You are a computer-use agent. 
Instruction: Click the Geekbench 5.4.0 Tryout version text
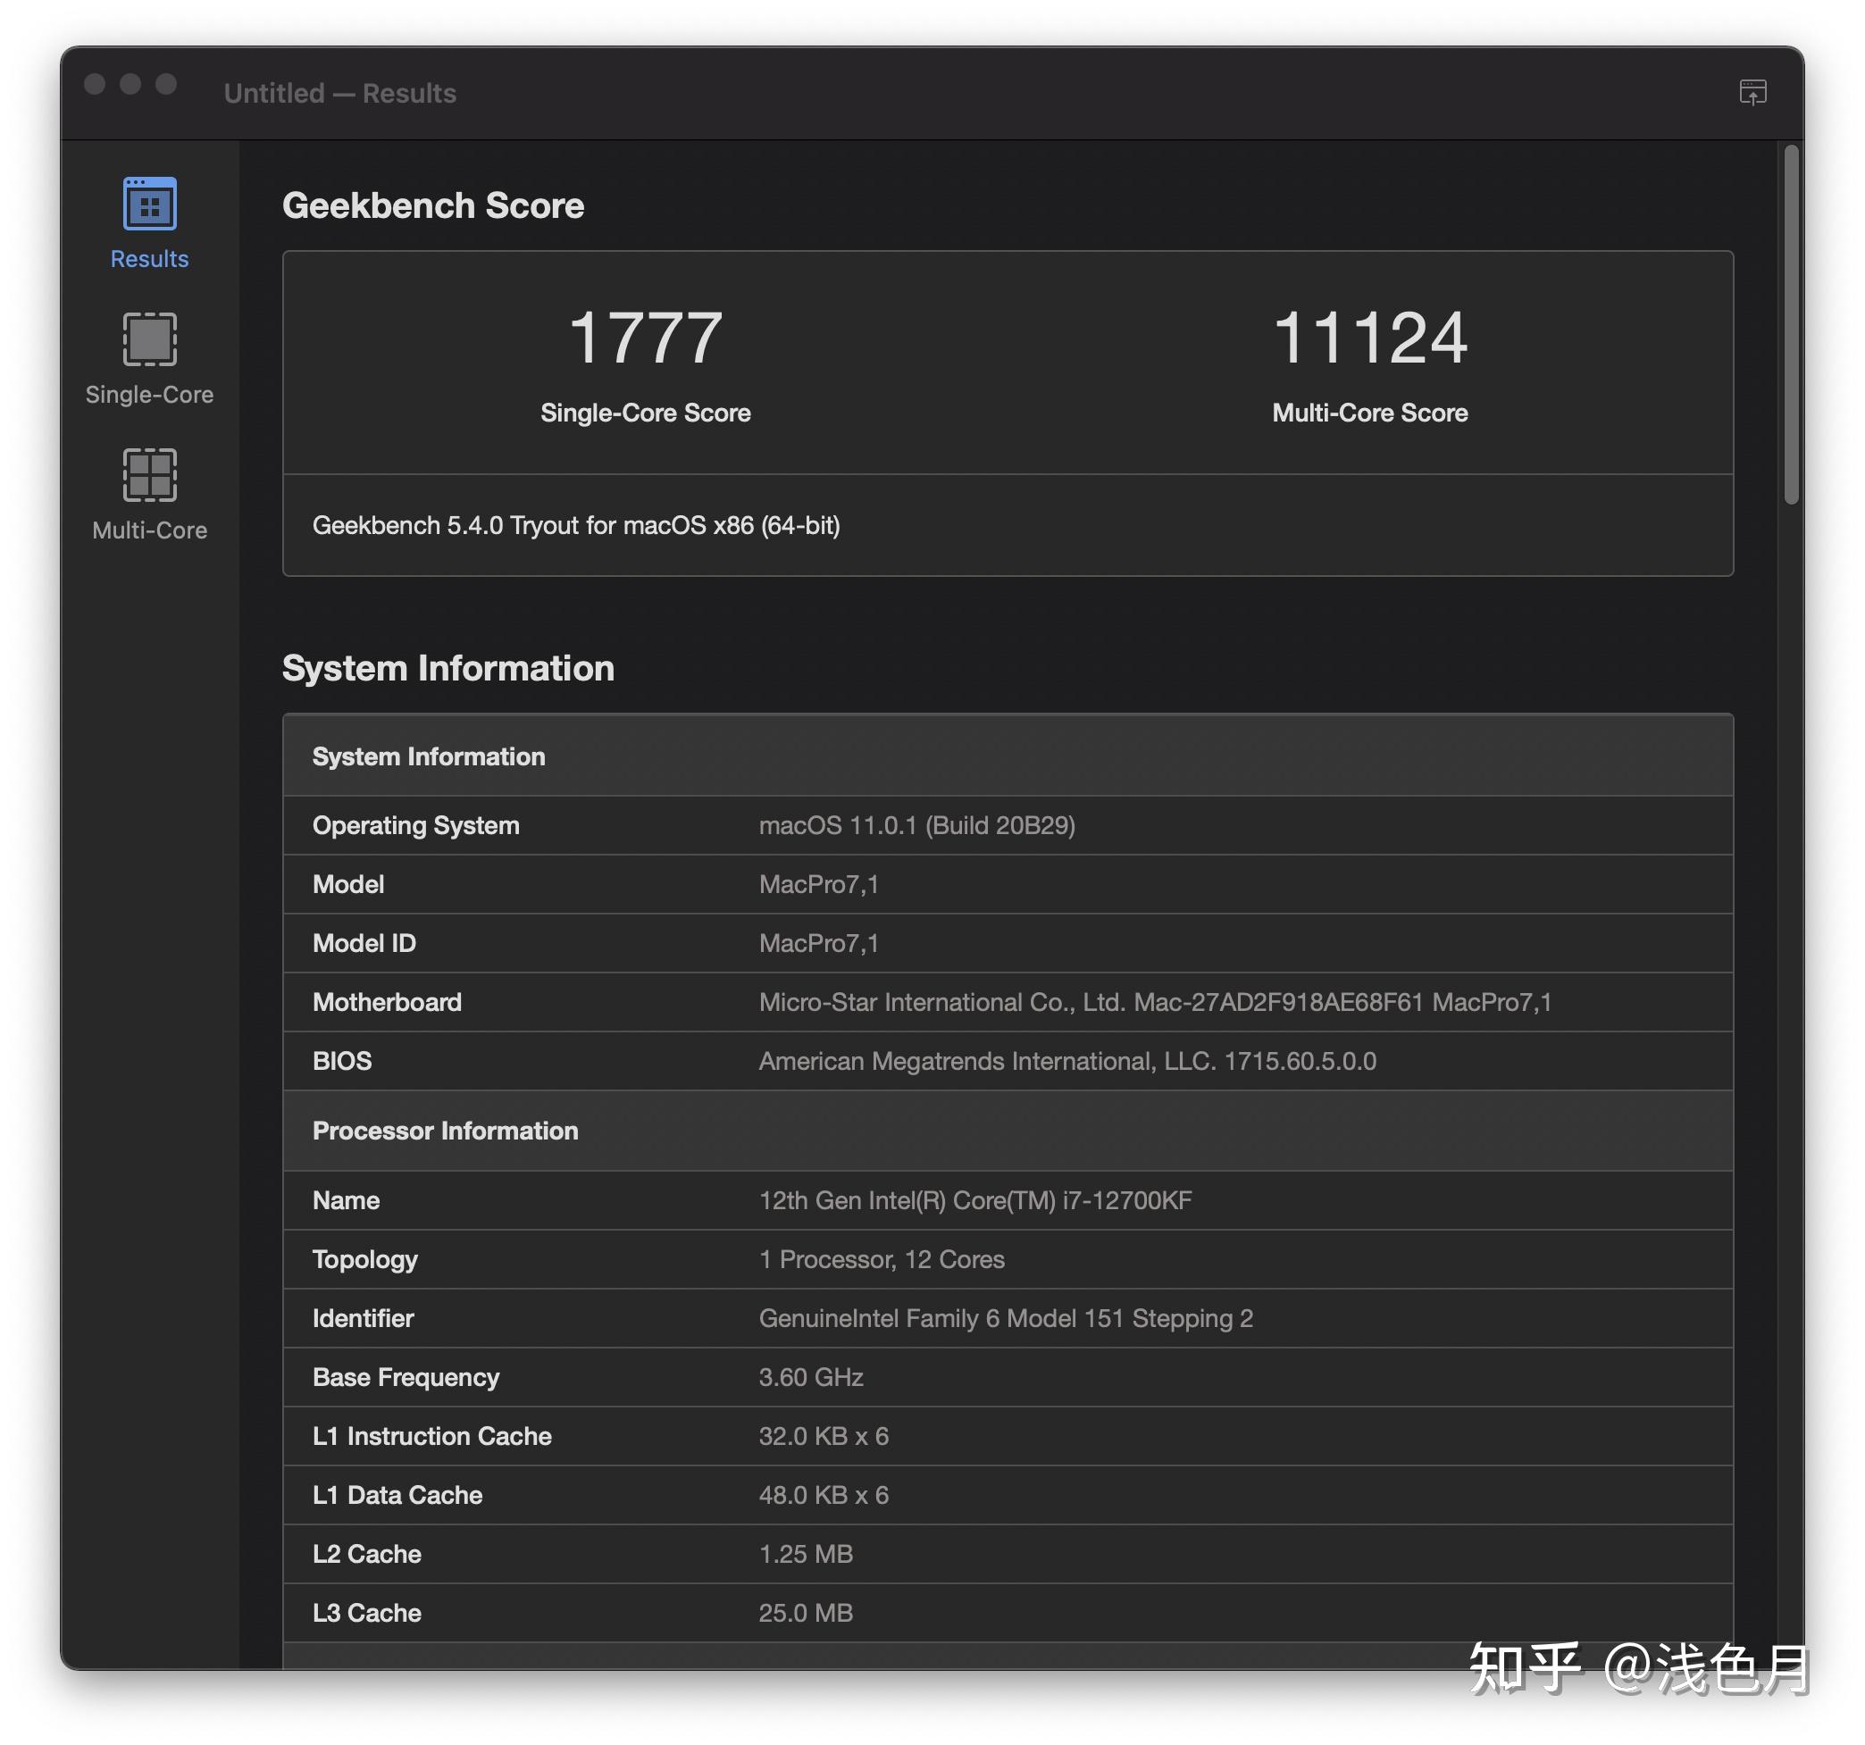point(576,525)
